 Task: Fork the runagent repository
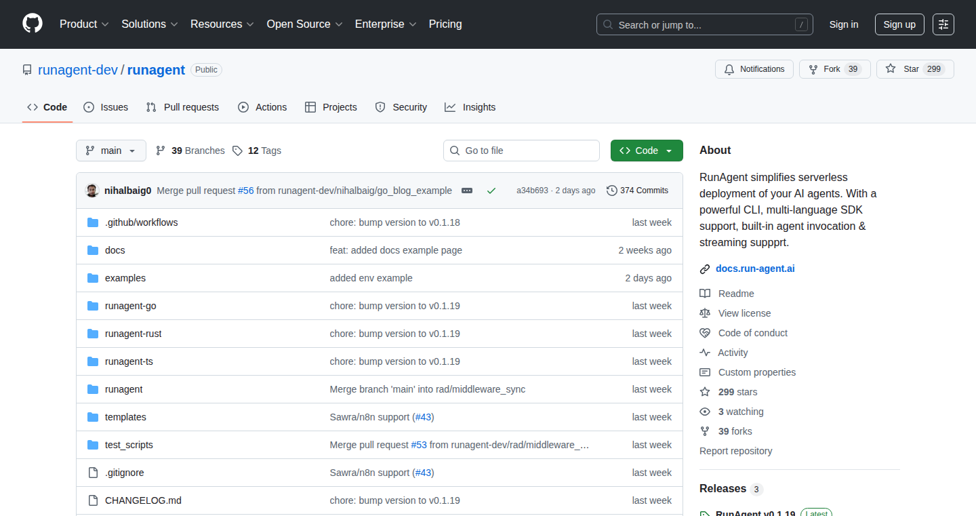834,69
